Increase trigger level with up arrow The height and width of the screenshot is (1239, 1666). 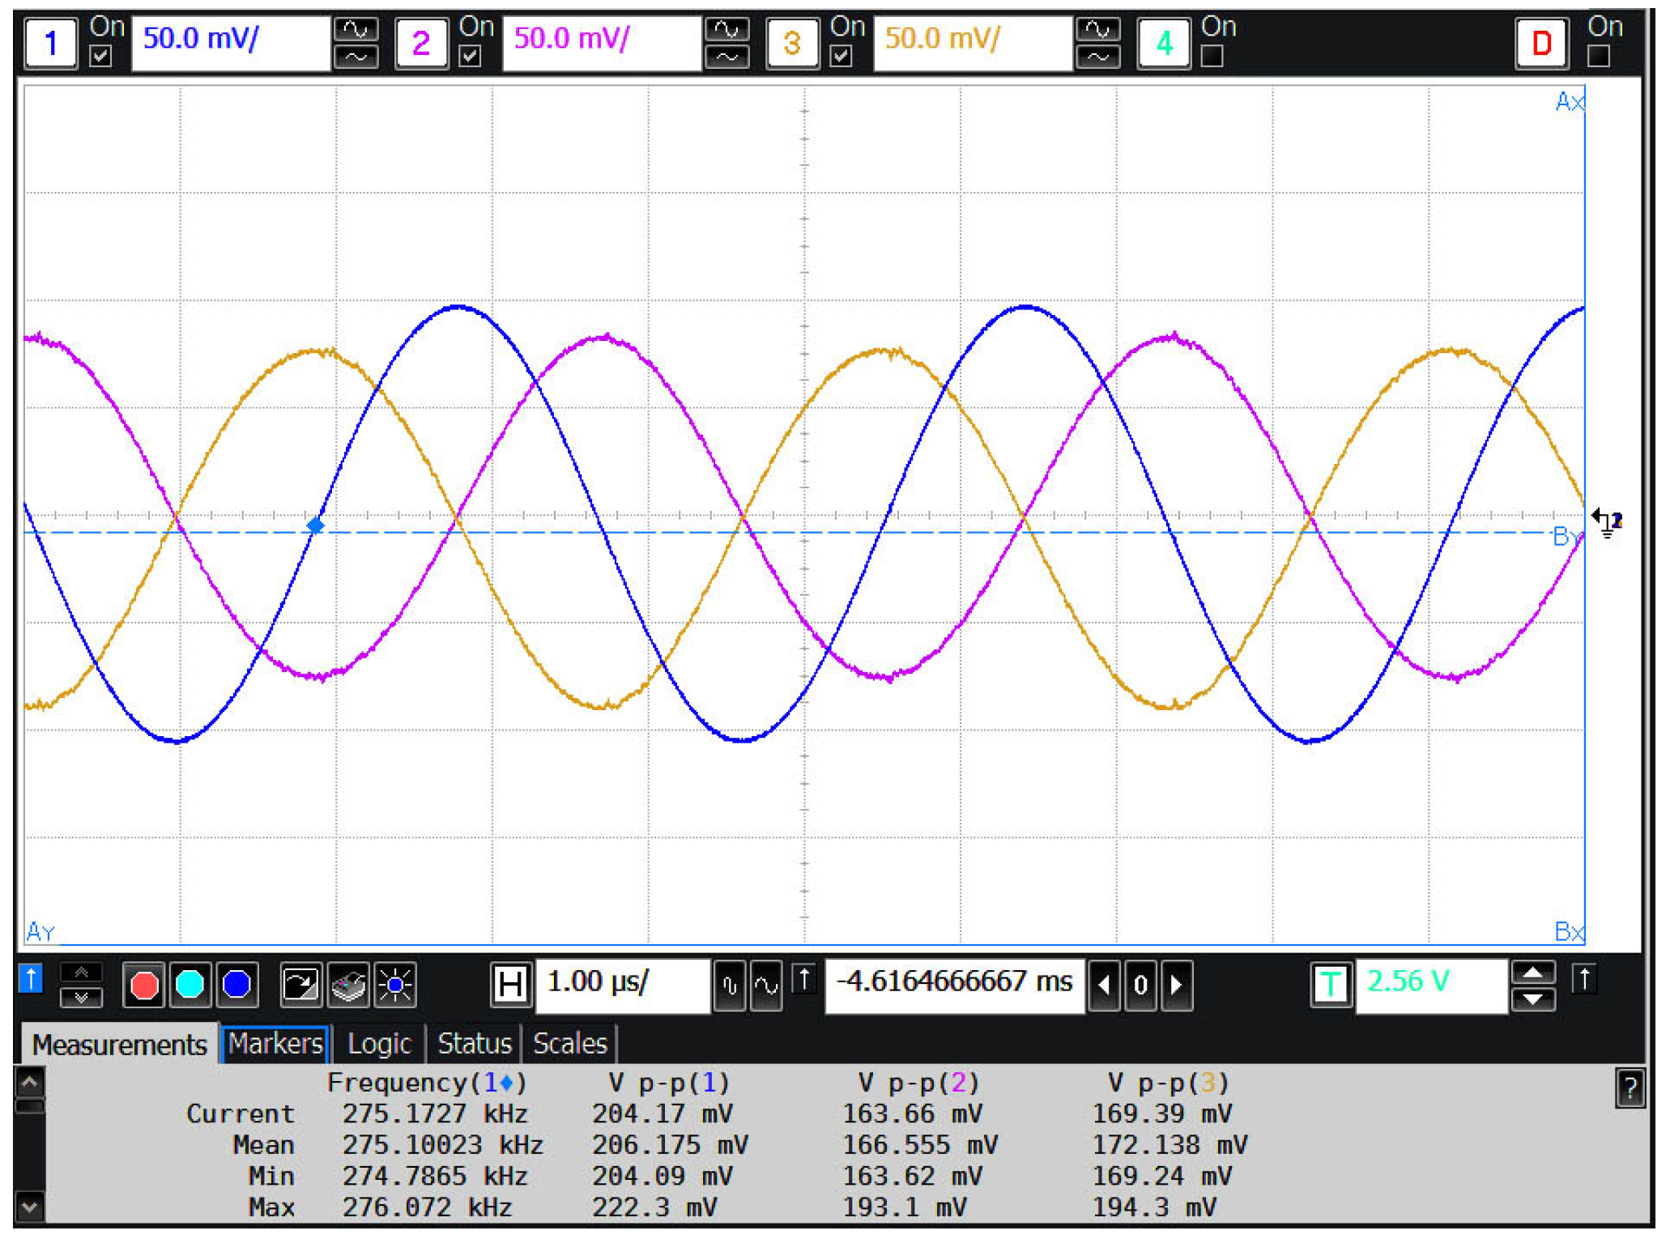pos(1532,973)
